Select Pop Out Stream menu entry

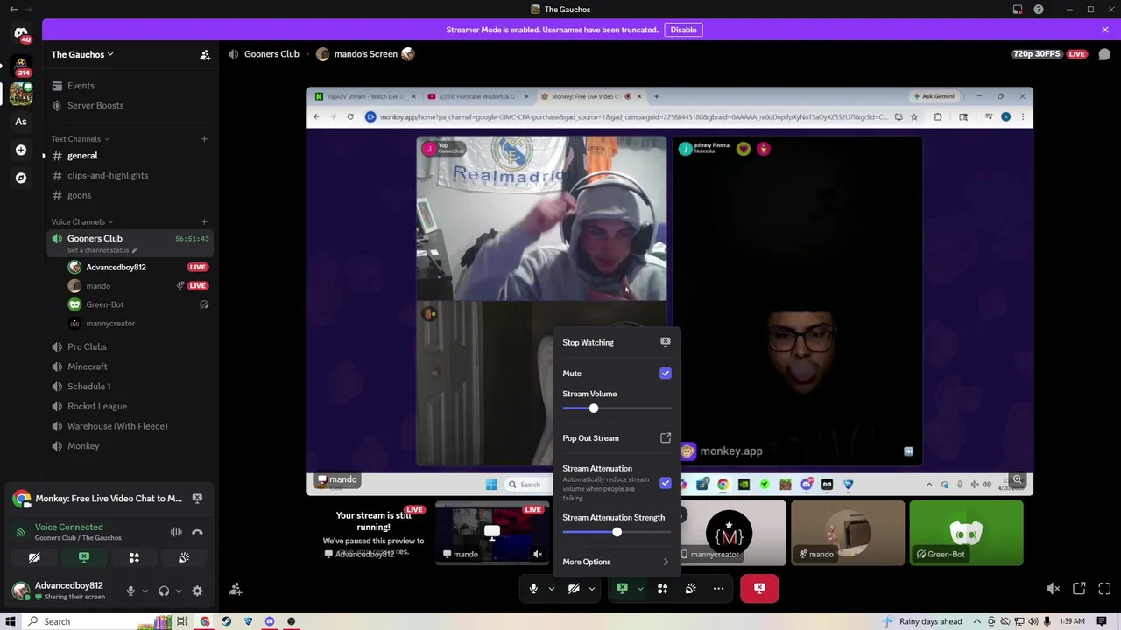617,438
